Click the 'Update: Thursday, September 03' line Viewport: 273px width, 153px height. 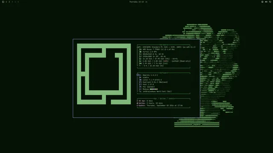tap(160, 105)
